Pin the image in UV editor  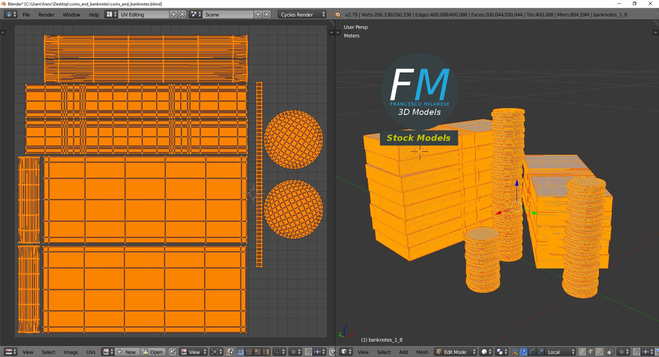click(x=172, y=352)
